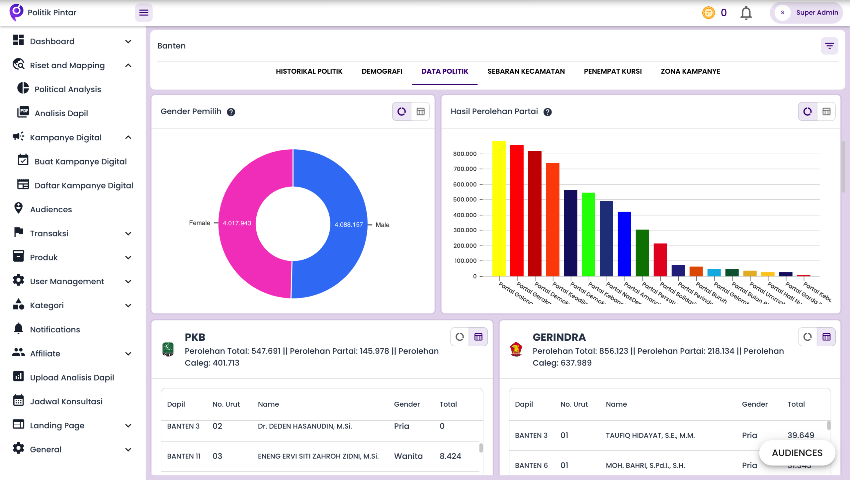Viewport: 850px width, 480px height.
Task: Click the Transaksi flag icon
Action: pos(19,232)
